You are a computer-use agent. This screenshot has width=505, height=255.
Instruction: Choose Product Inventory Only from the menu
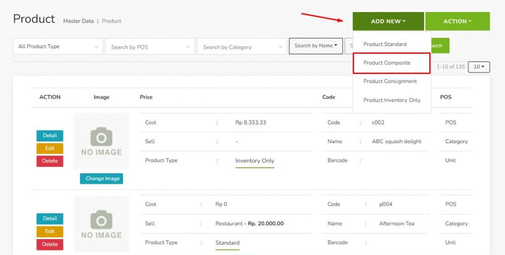pyautogui.click(x=392, y=100)
